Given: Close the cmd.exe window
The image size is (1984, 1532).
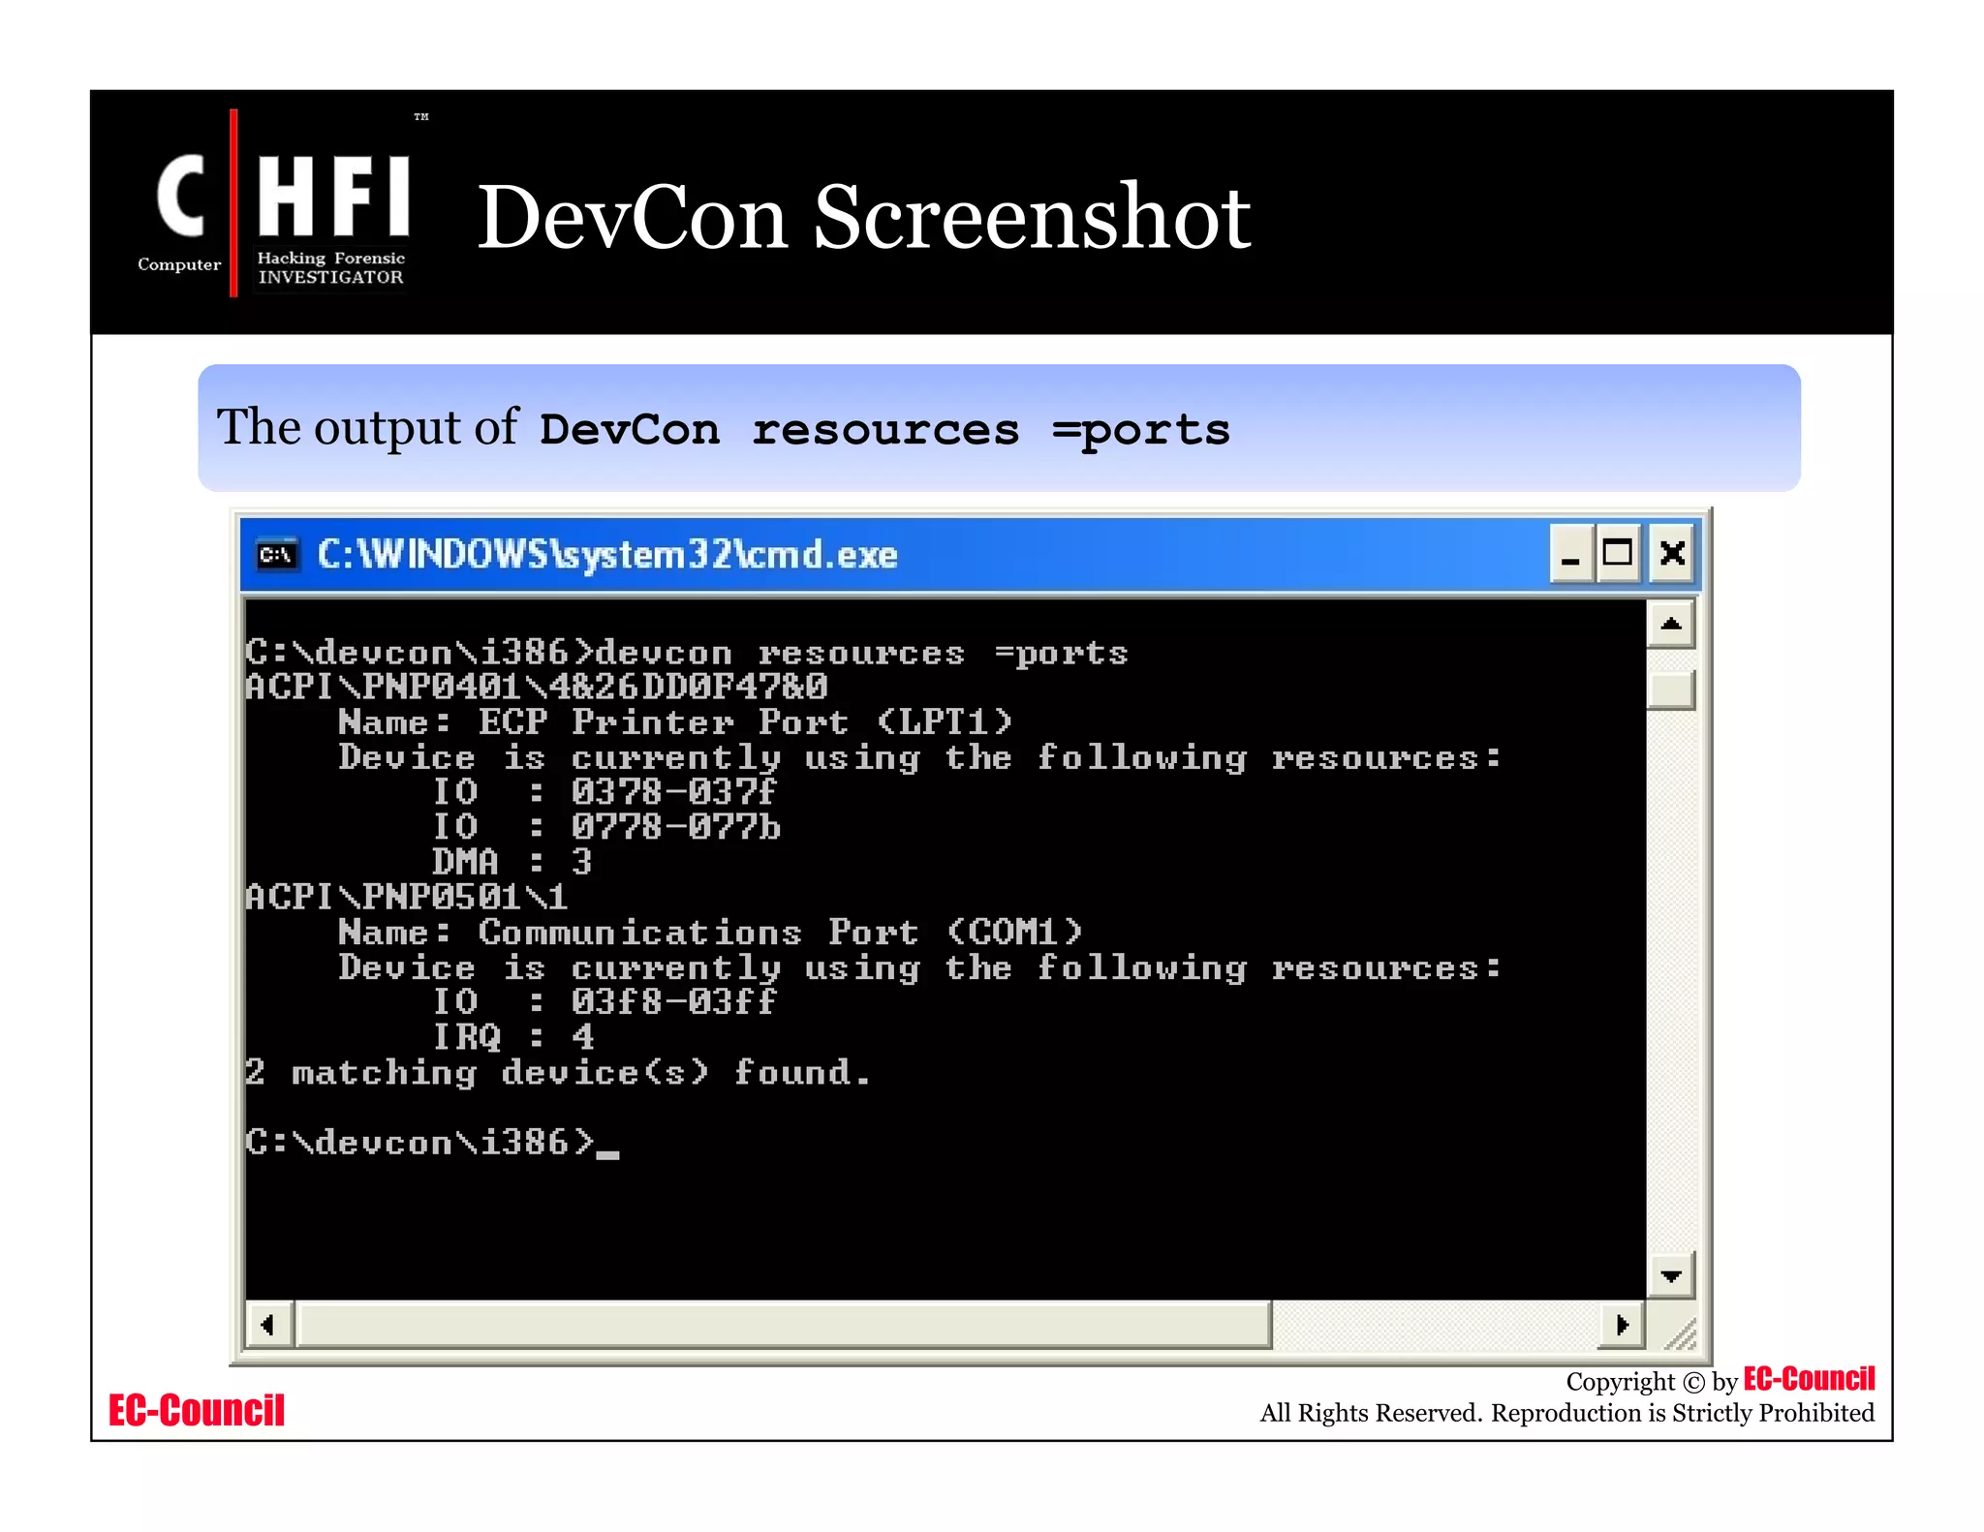Looking at the screenshot, I should [x=1672, y=554].
